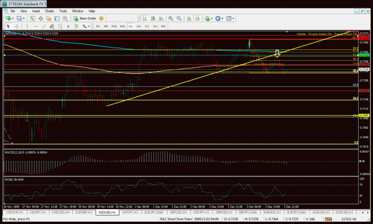
Task: Switch to the GBPJPY,Daily chart tab
Action: [x=248, y=212]
